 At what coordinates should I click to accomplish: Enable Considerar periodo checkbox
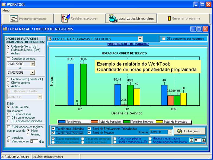[x=8, y=59]
